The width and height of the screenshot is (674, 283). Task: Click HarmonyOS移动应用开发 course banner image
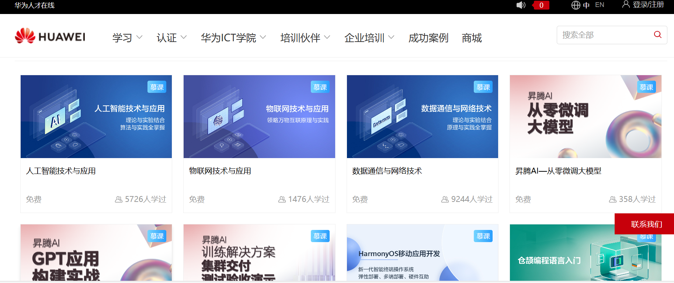(423, 253)
